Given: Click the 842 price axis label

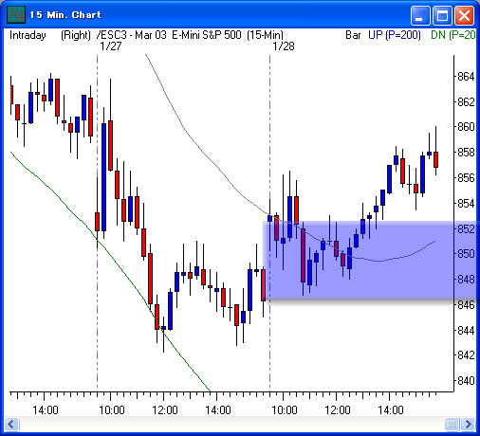Looking at the screenshot, I should (466, 355).
